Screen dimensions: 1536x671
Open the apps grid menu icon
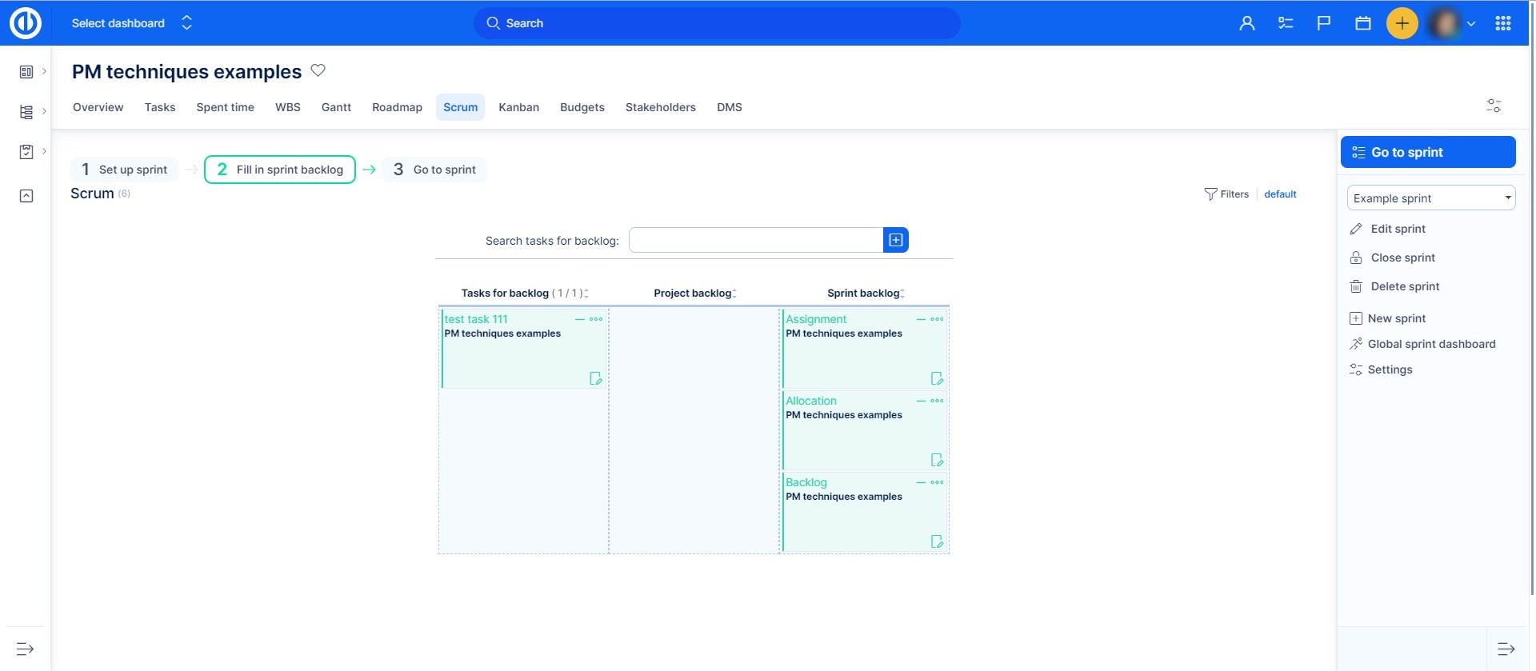1502,23
